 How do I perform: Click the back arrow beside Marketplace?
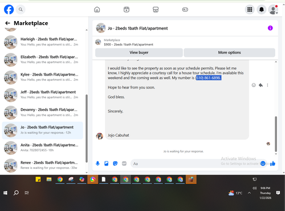[x=7, y=23]
